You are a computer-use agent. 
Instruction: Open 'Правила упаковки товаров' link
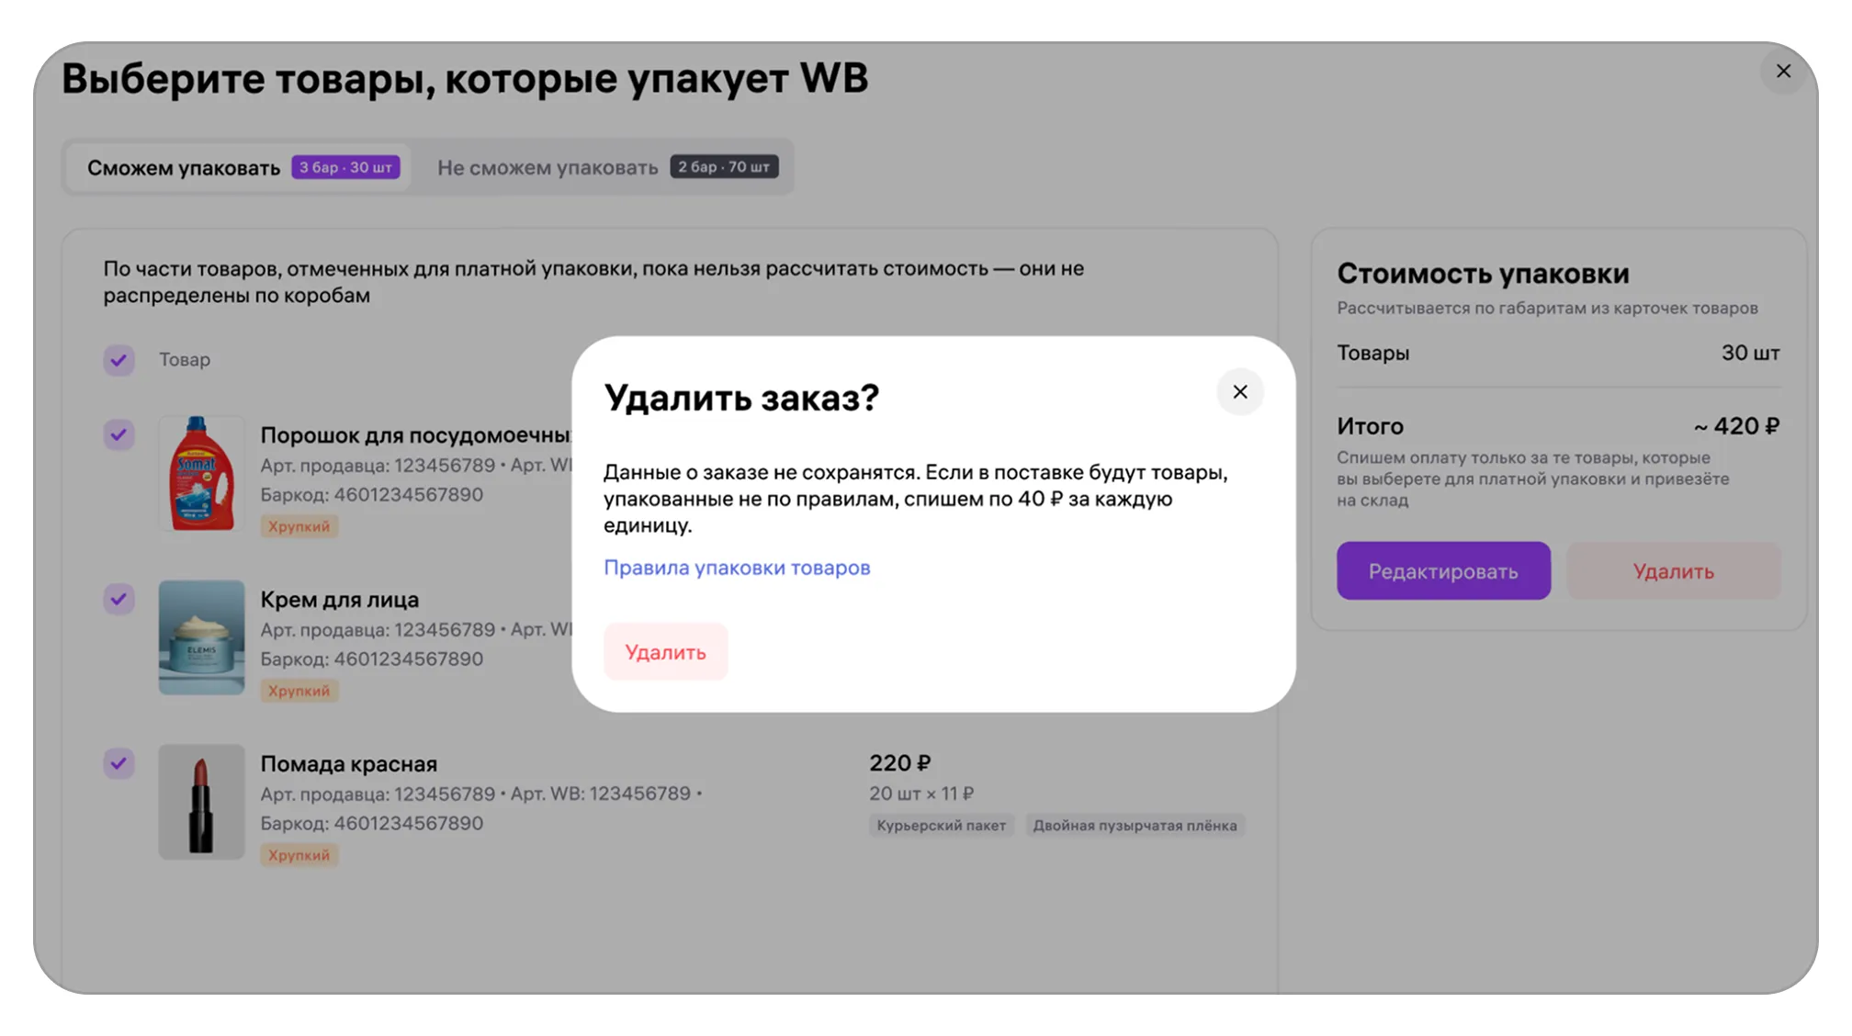736,568
